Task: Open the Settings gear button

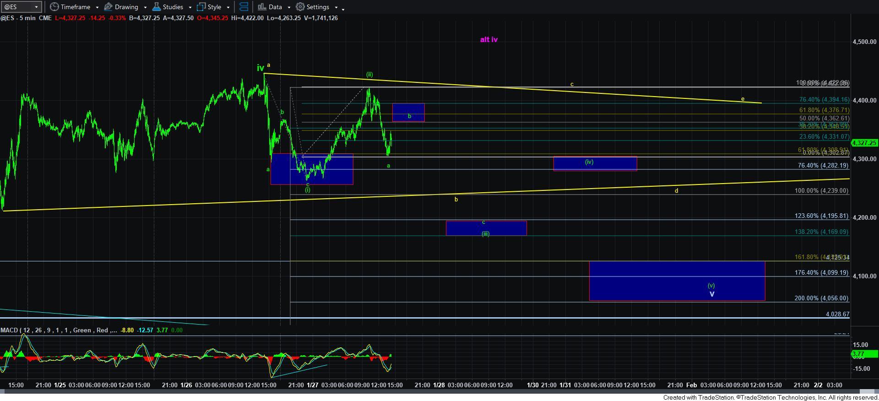Action: click(313, 7)
